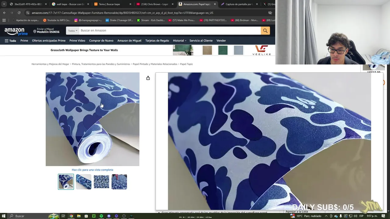The height and width of the screenshot is (219, 390).
Task: Click the green wallpaper swatch in ad banner
Action: [223, 50]
